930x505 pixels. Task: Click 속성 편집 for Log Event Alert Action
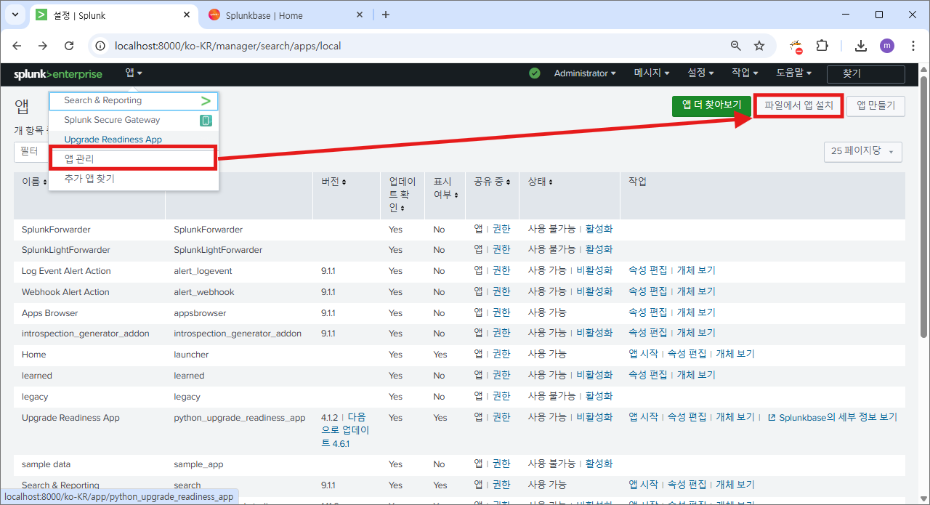pyautogui.click(x=647, y=270)
